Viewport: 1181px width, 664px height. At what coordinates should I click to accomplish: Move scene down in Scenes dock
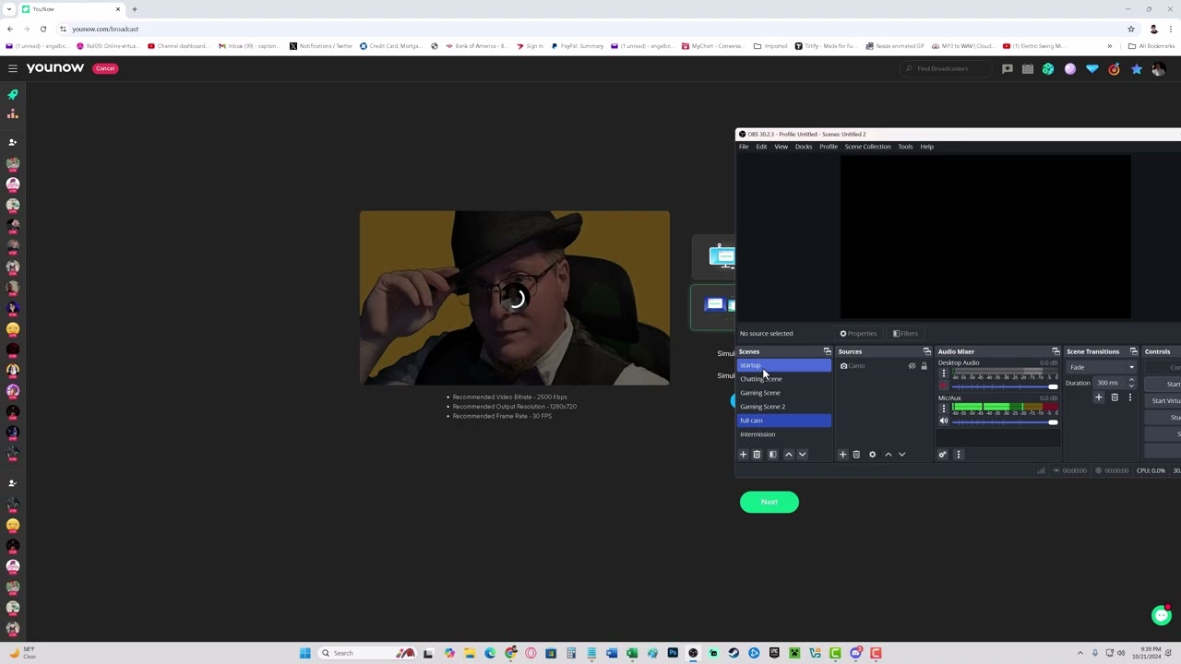click(x=802, y=454)
